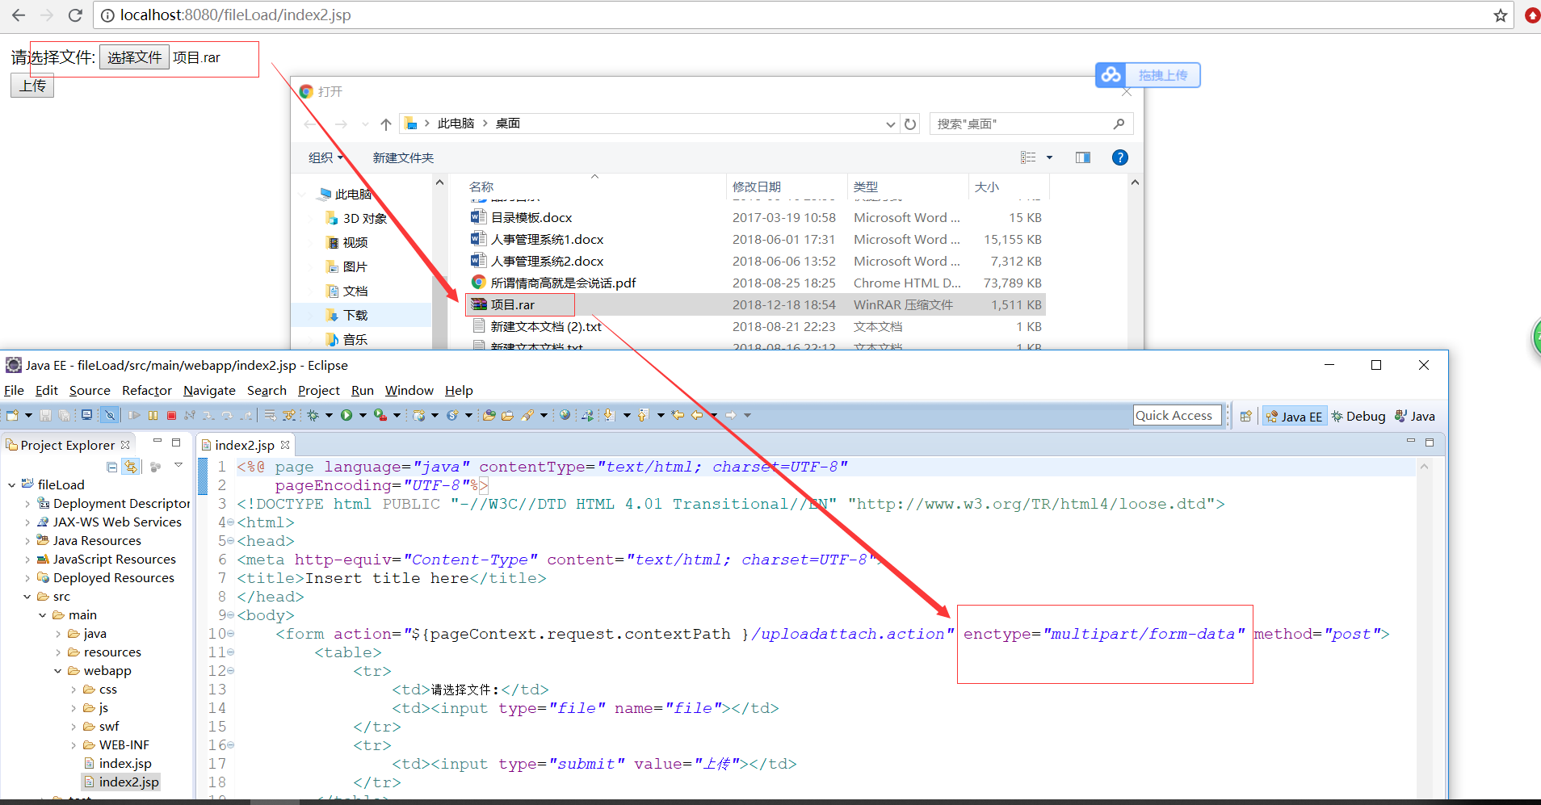Click the Resume debug icon

[134, 415]
